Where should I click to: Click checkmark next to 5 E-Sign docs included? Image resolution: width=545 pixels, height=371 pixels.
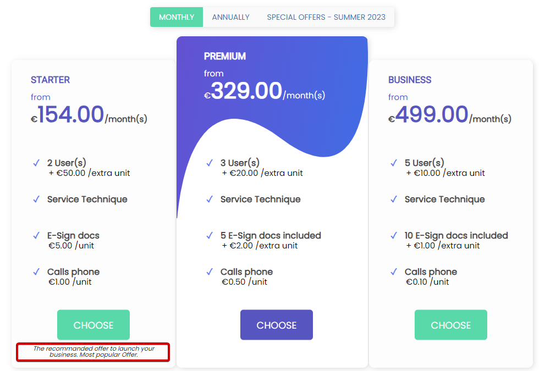209,236
